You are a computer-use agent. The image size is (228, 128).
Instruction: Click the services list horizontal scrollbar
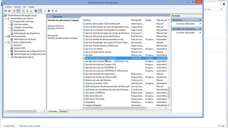pos(115,108)
